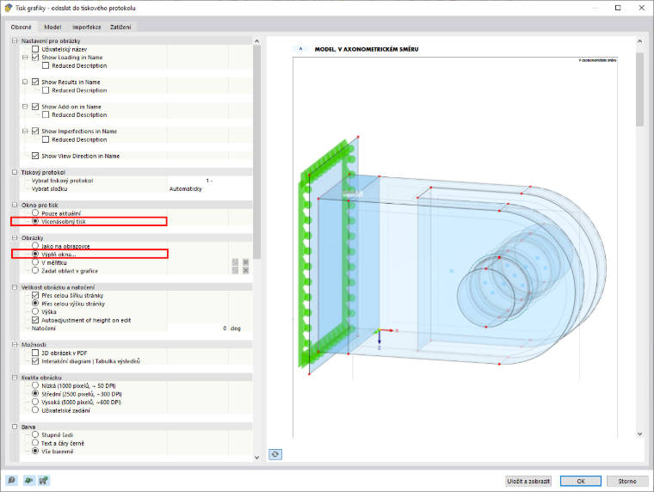Collapse the Tiskový protokol section
The height and width of the screenshot is (492, 654).
coord(15,172)
